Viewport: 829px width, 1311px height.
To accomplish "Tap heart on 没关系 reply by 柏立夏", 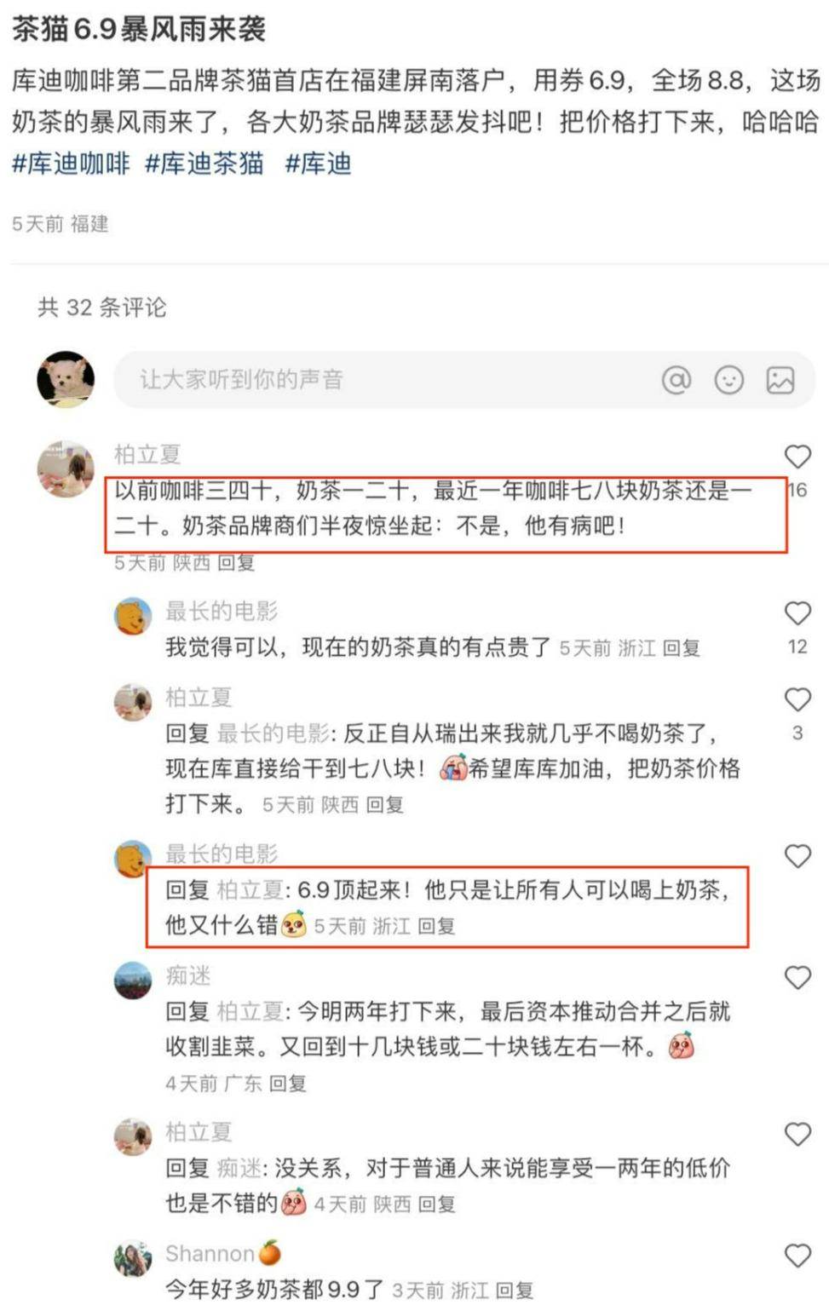I will (x=797, y=1134).
